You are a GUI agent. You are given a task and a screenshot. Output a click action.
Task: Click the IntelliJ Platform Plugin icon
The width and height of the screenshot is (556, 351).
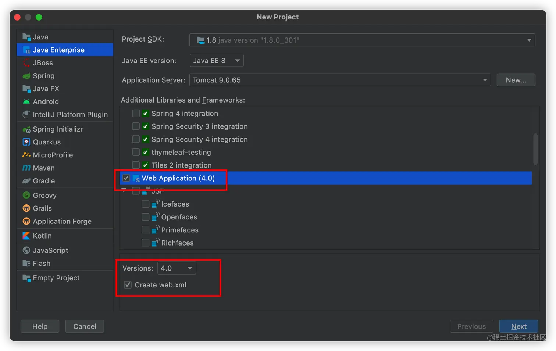pyautogui.click(x=26, y=114)
